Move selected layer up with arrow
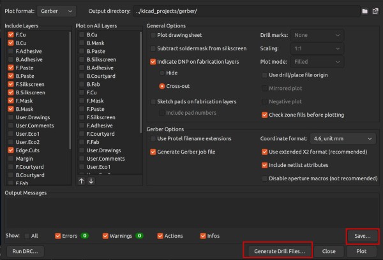The height and width of the screenshot is (260, 383). tap(81, 181)
